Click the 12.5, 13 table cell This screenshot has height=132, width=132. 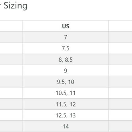pos(66,115)
